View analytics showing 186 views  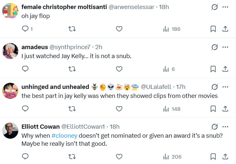(172, 29)
